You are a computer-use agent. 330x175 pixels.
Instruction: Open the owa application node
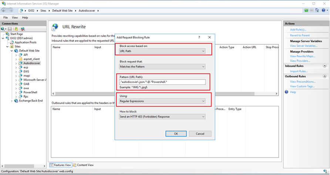(26, 88)
